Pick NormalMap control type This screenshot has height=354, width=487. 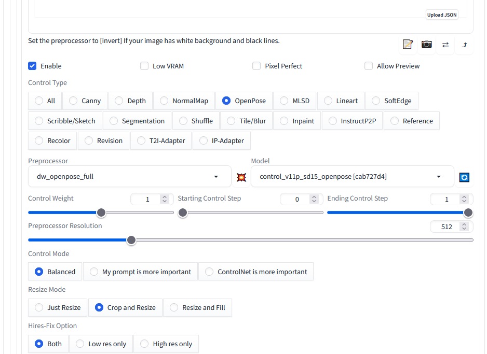click(184, 101)
